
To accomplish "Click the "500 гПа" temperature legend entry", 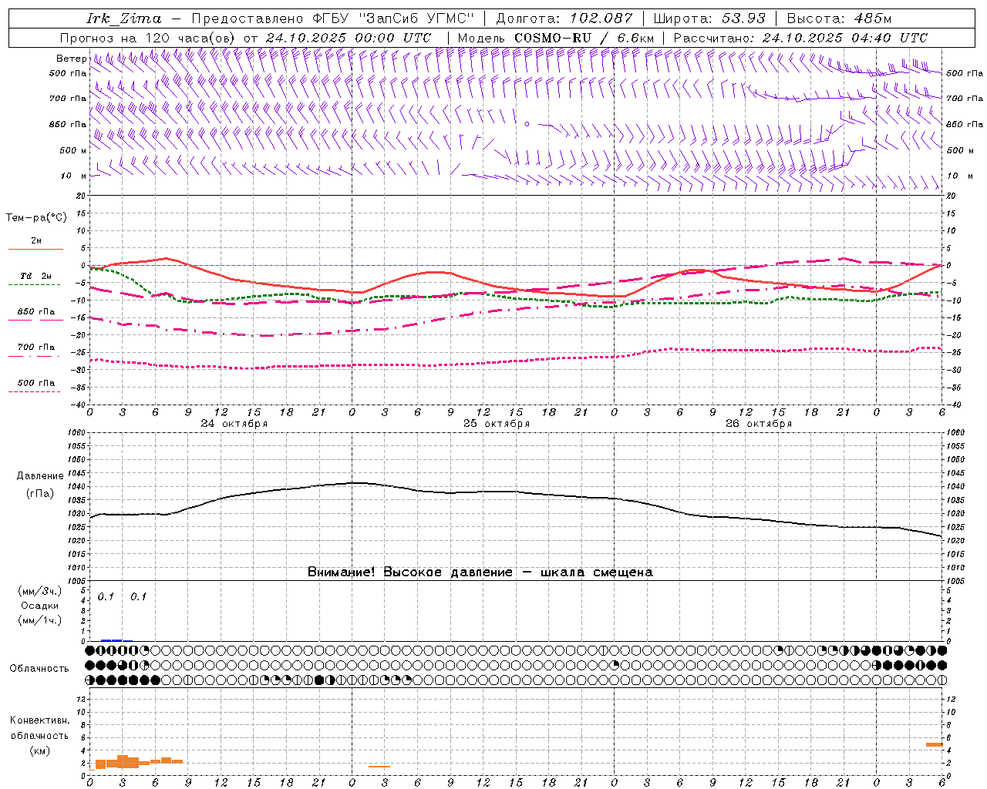I will pos(36,383).
